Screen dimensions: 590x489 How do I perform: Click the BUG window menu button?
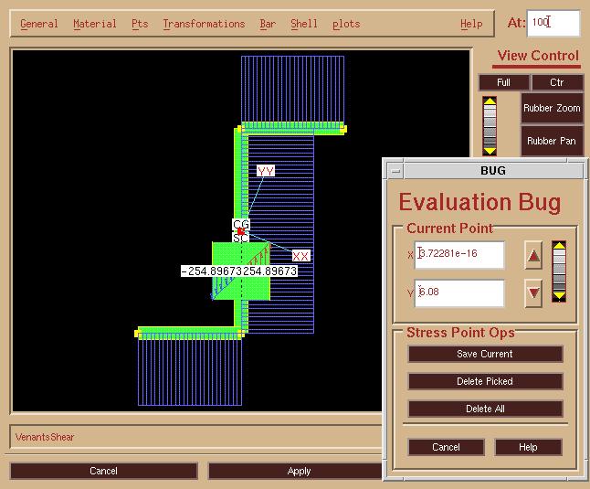pos(395,171)
